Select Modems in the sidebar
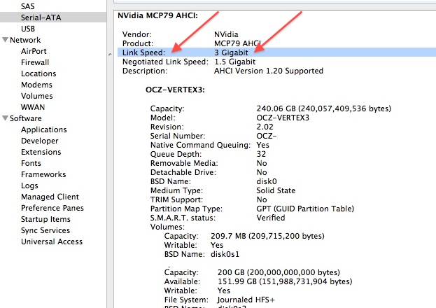The height and width of the screenshot is (308, 436). 36,85
